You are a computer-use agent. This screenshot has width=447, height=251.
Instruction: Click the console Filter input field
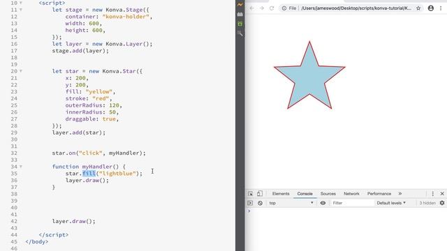[x=352, y=203]
